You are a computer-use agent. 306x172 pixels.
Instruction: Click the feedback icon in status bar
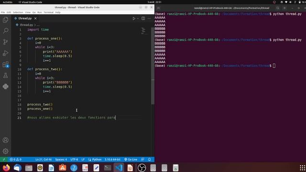click(x=142, y=159)
